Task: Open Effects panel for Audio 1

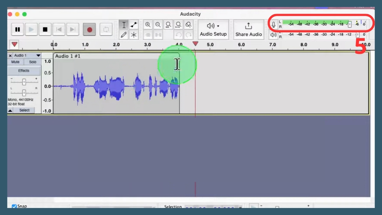Action: tap(24, 71)
